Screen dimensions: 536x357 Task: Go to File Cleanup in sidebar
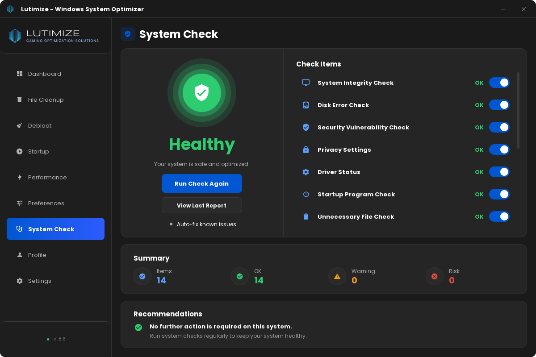pos(55,100)
